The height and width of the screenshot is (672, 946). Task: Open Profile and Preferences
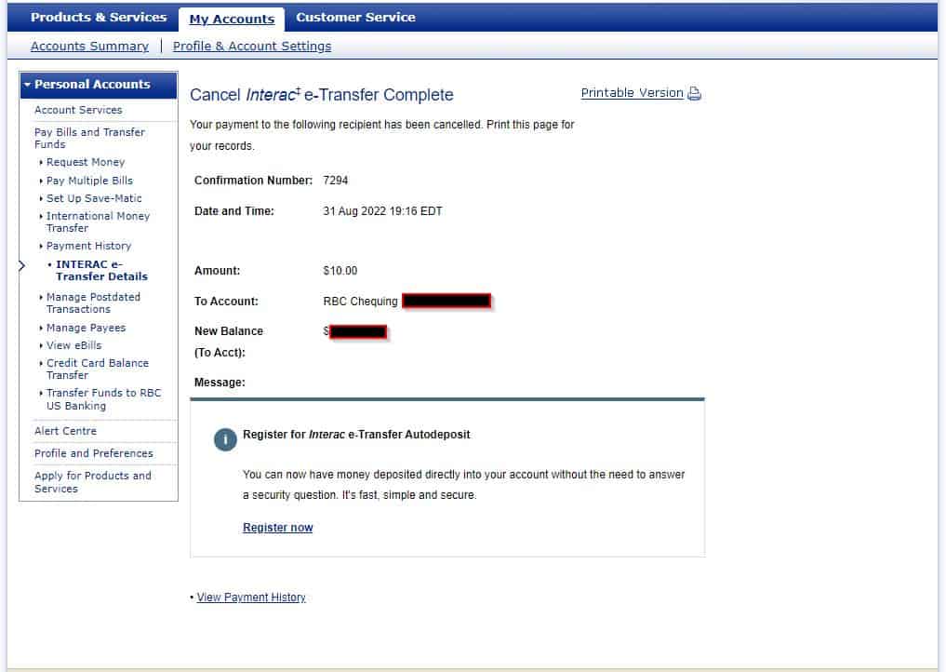tap(94, 453)
